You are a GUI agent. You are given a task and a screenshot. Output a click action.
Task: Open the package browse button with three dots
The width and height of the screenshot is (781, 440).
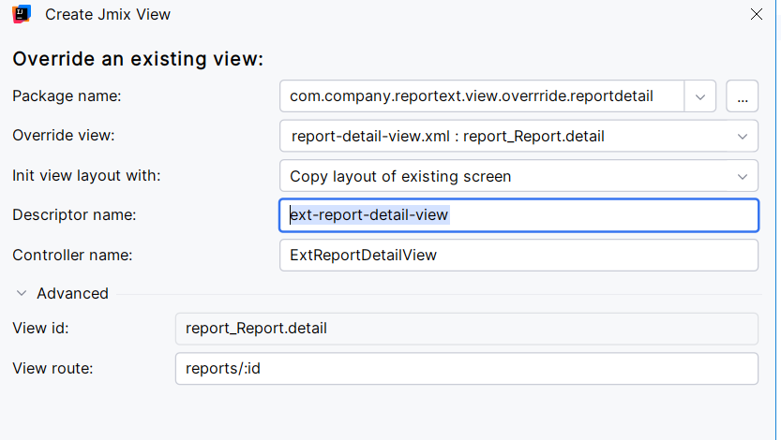click(x=742, y=96)
